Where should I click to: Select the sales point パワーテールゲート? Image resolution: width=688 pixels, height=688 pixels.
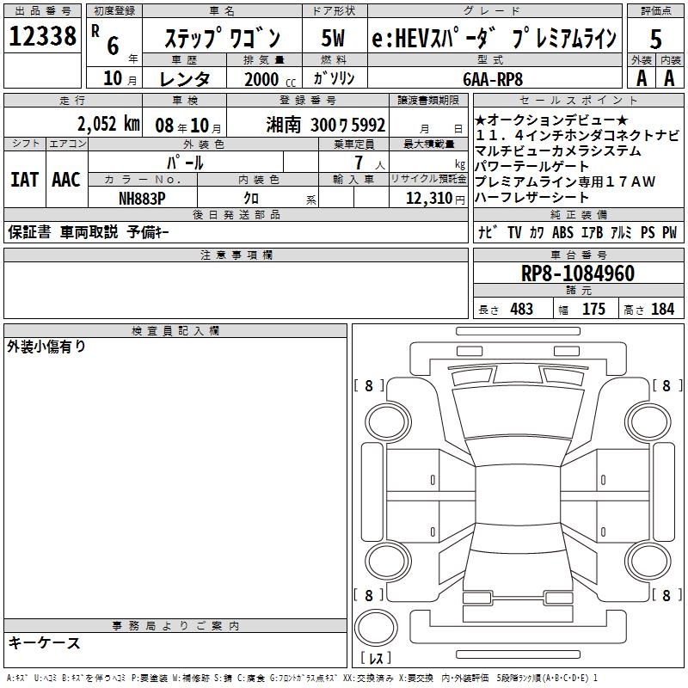coord(531,166)
